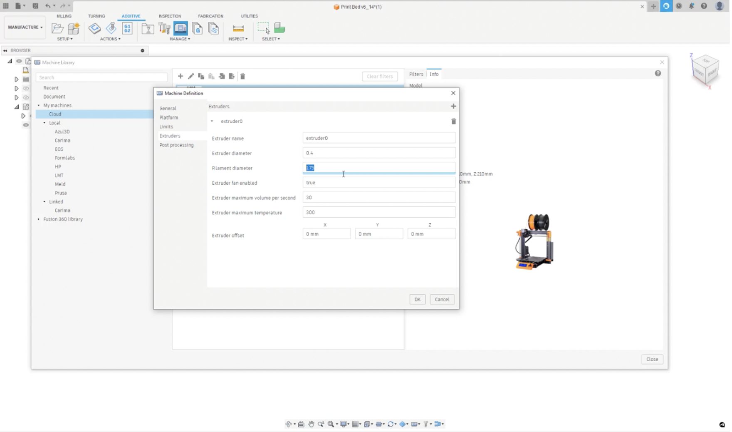
Task: Open the Generate toolpath G1 G2 icon
Action: pyautogui.click(x=127, y=28)
